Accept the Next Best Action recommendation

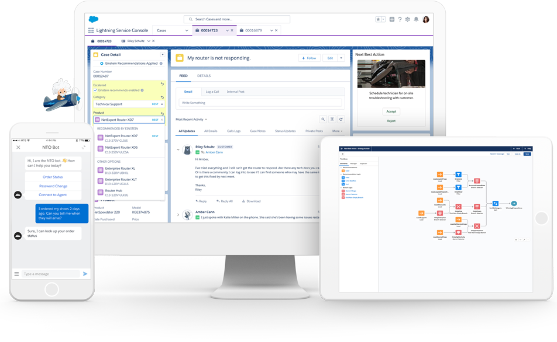point(391,111)
